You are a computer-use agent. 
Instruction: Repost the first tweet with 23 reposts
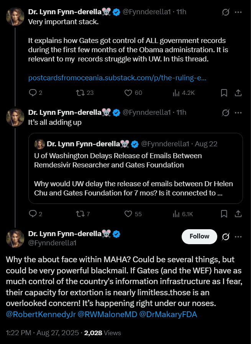(85, 93)
